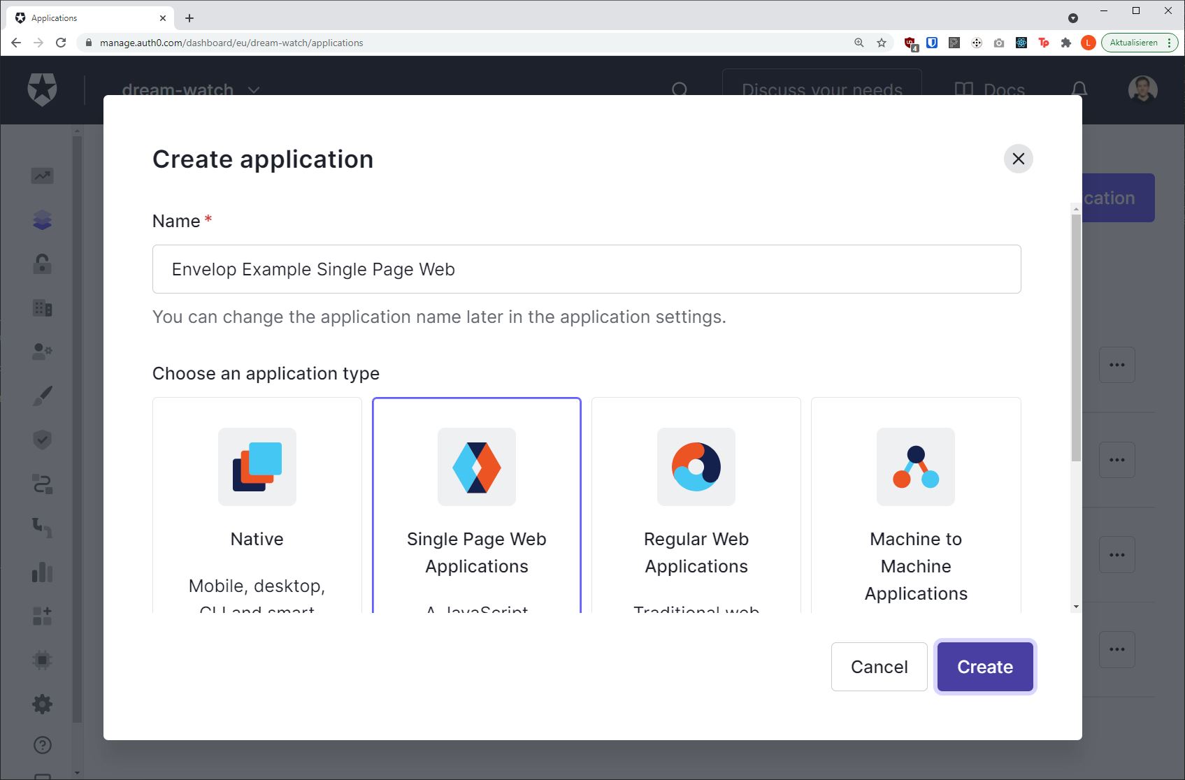Open the notifications bell icon
This screenshot has height=780, width=1185.
coord(1078,89)
